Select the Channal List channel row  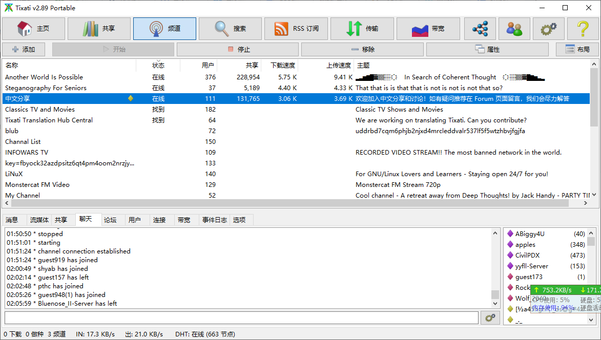click(x=296, y=142)
